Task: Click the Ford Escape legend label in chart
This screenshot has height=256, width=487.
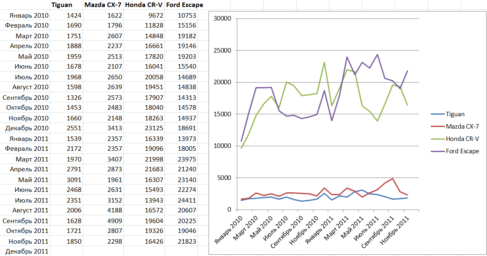Action: coord(462,151)
